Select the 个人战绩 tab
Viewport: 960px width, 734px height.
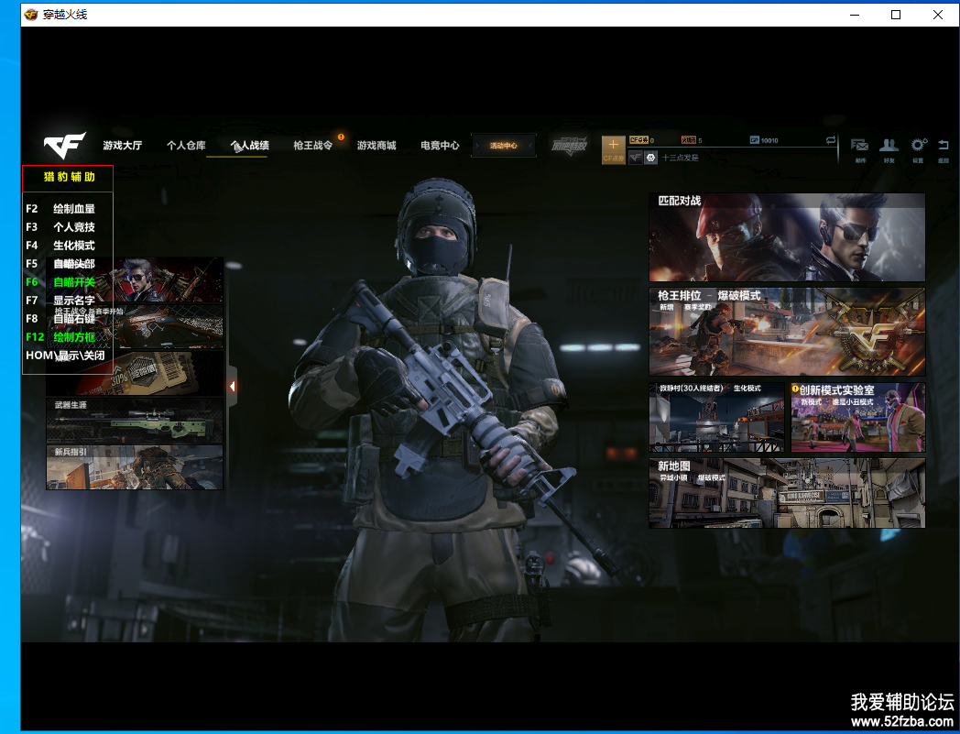click(250, 145)
